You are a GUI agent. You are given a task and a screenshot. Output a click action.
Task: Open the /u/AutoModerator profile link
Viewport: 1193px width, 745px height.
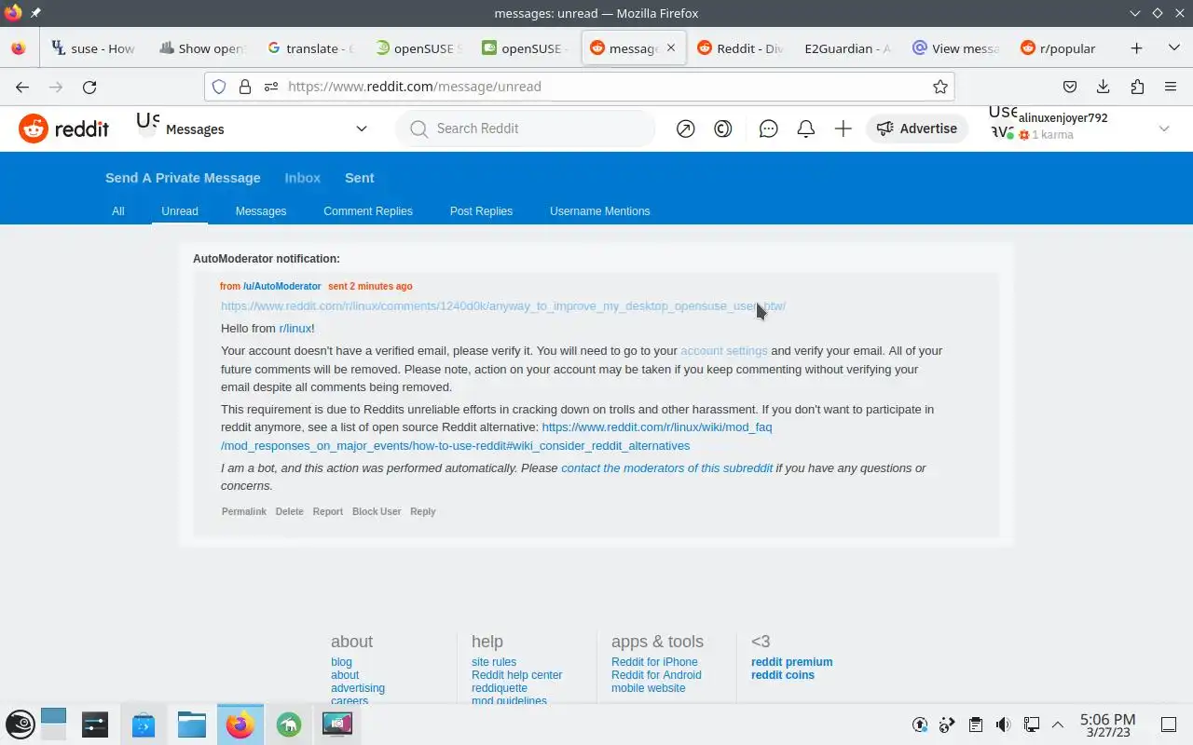coord(282,286)
